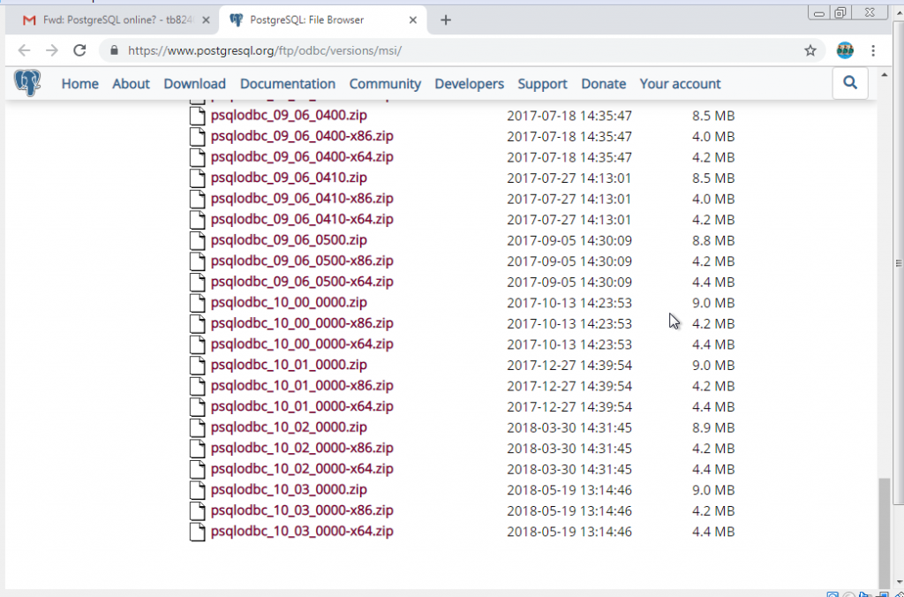Click the PostgreSQL elephant logo

click(x=27, y=83)
